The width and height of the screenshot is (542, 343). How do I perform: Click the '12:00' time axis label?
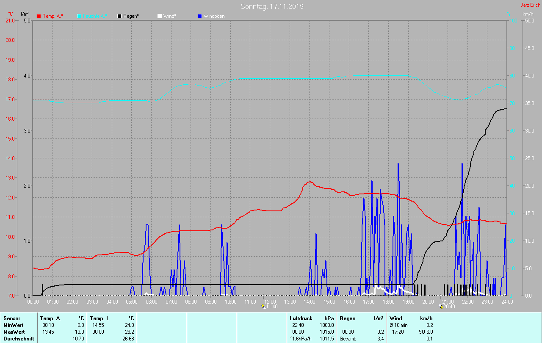click(x=270, y=302)
